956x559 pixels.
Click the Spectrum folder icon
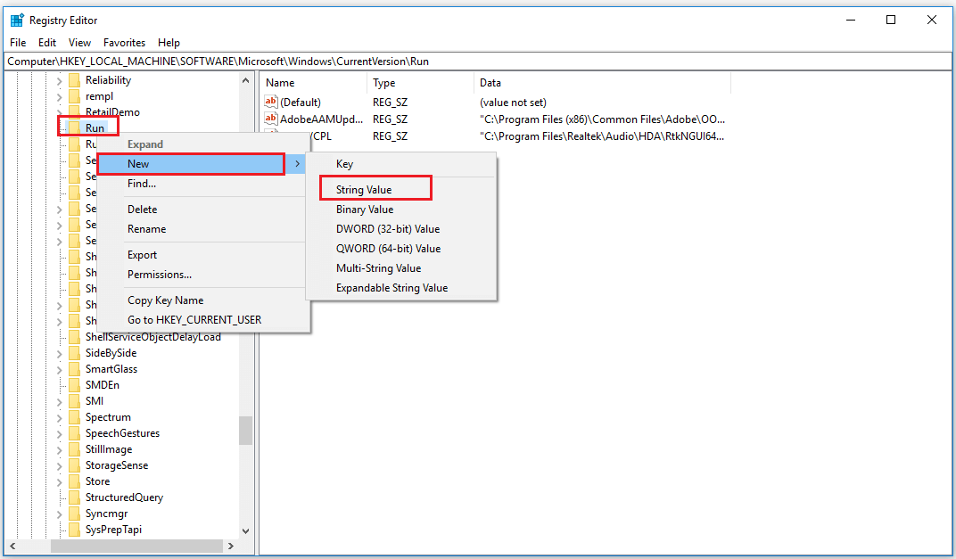point(74,417)
